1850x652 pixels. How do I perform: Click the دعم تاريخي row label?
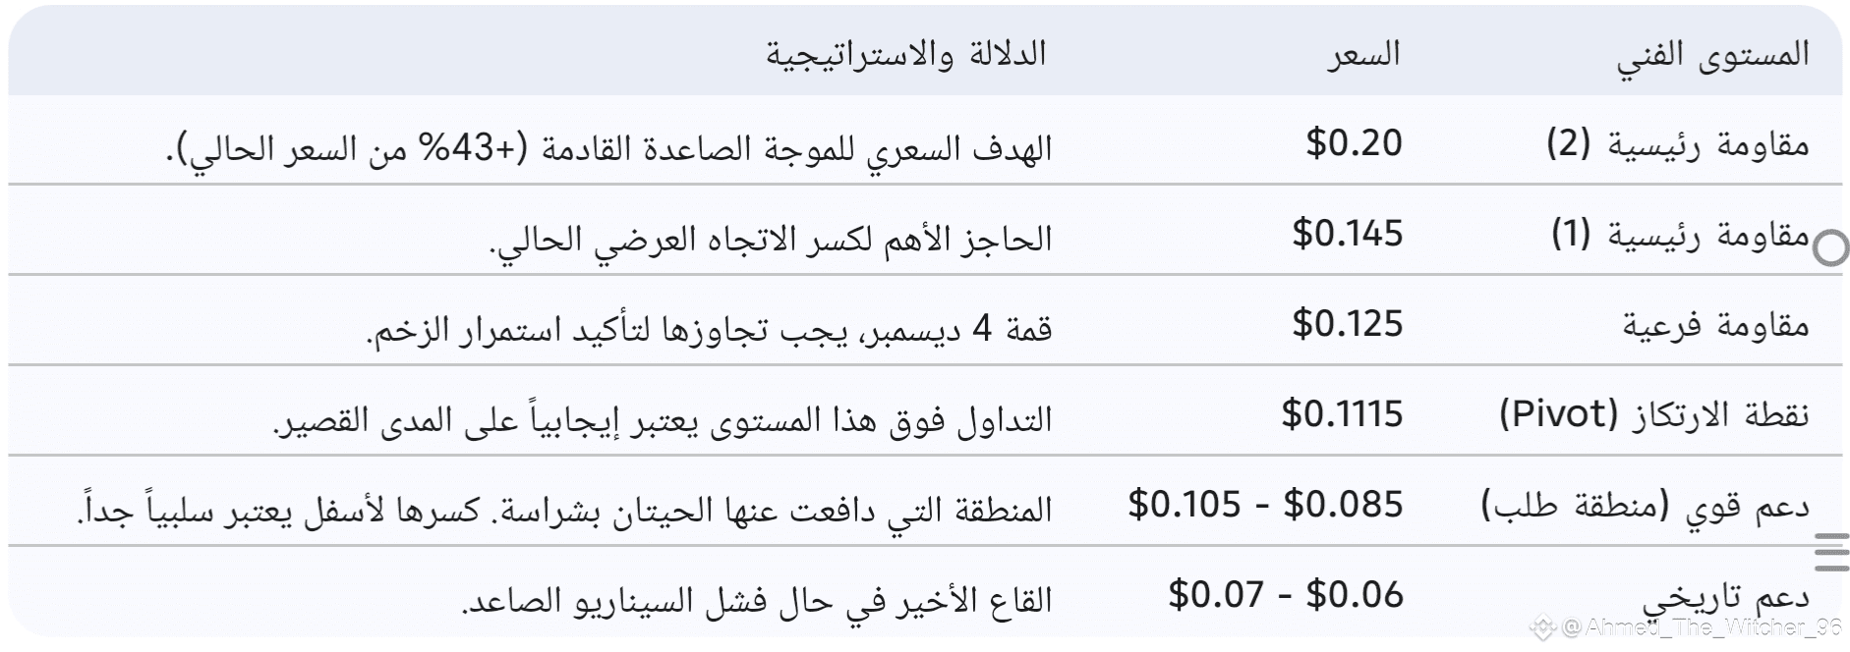1725,597
